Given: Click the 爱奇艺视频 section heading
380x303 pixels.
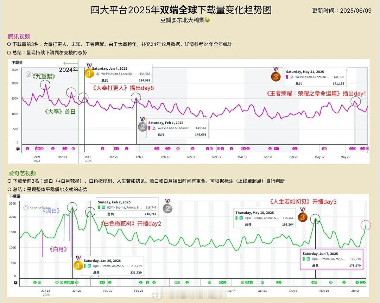Looking at the screenshot, I should click(x=22, y=173).
